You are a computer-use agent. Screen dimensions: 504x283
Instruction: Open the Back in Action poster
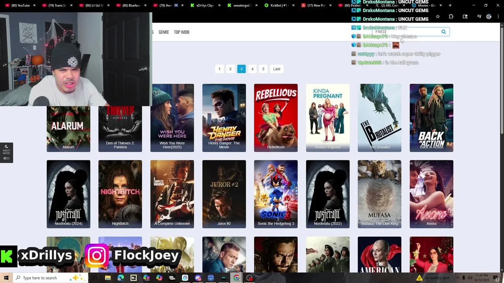pyautogui.click(x=432, y=118)
